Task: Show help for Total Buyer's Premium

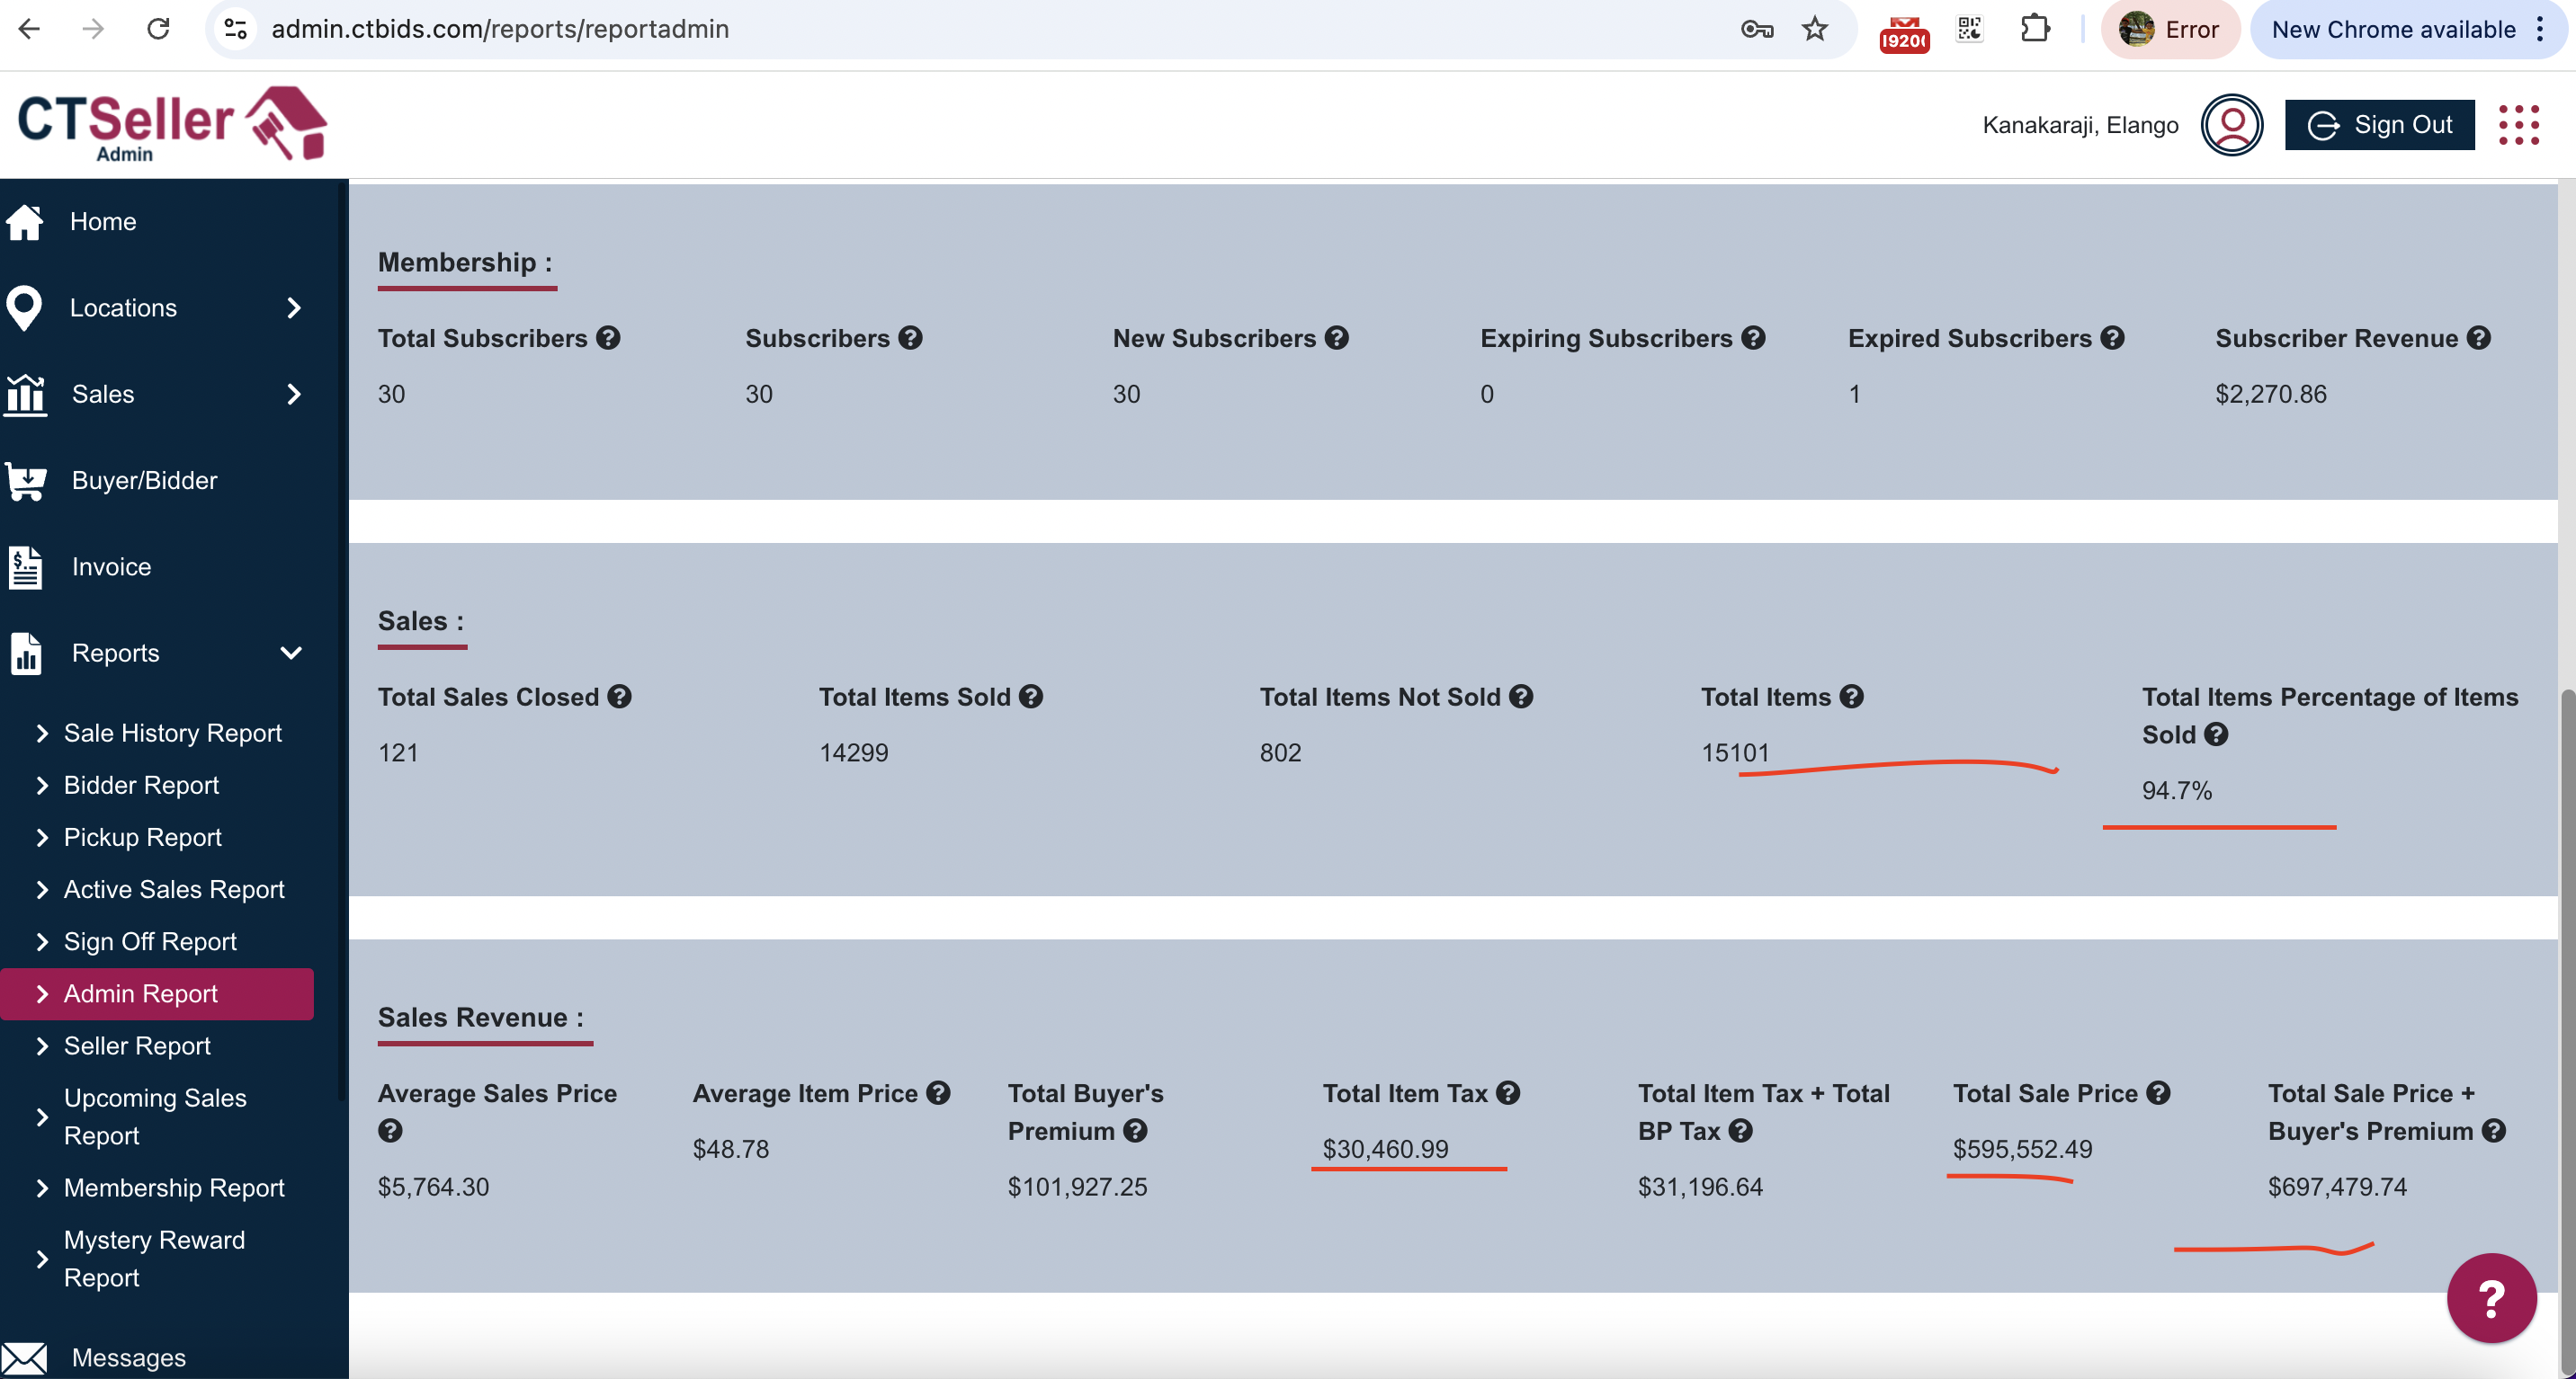Action: (1135, 1130)
